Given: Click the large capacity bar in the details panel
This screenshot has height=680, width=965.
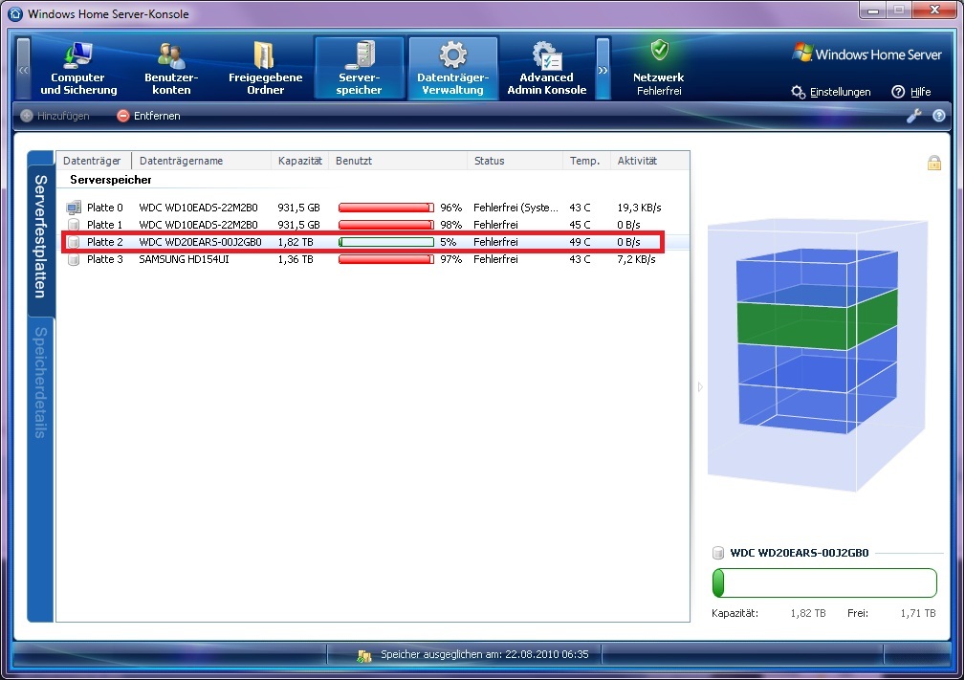Looking at the screenshot, I should pos(824,582).
